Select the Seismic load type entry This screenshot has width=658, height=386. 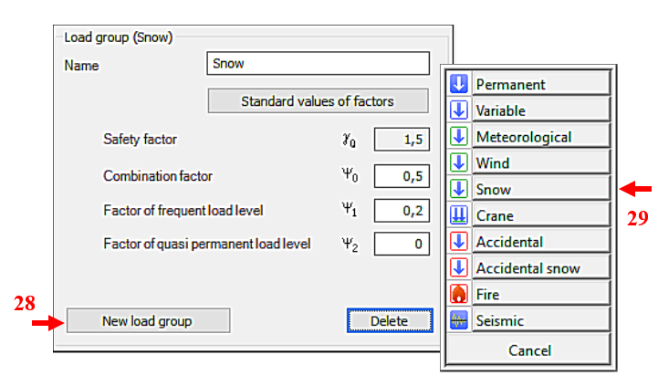tap(541, 320)
